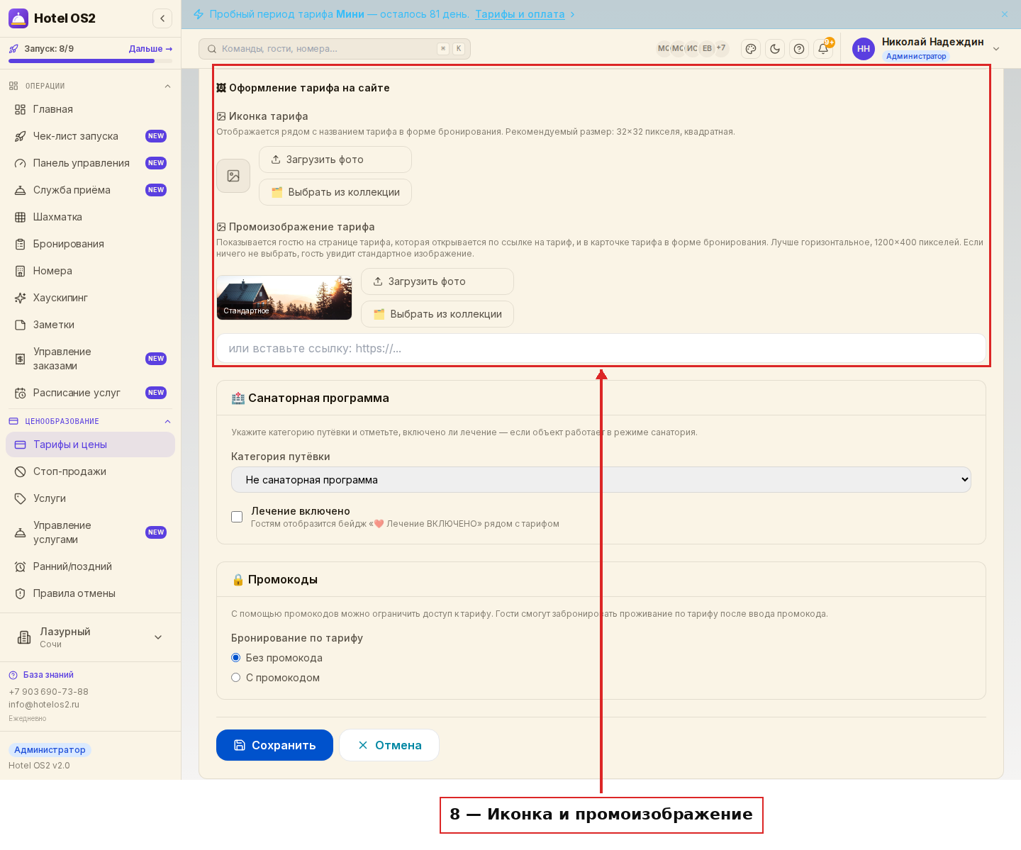The image size is (1021, 850).
Task: Click Выбрать из коллекции for tariff icon
Action: (x=335, y=192)
